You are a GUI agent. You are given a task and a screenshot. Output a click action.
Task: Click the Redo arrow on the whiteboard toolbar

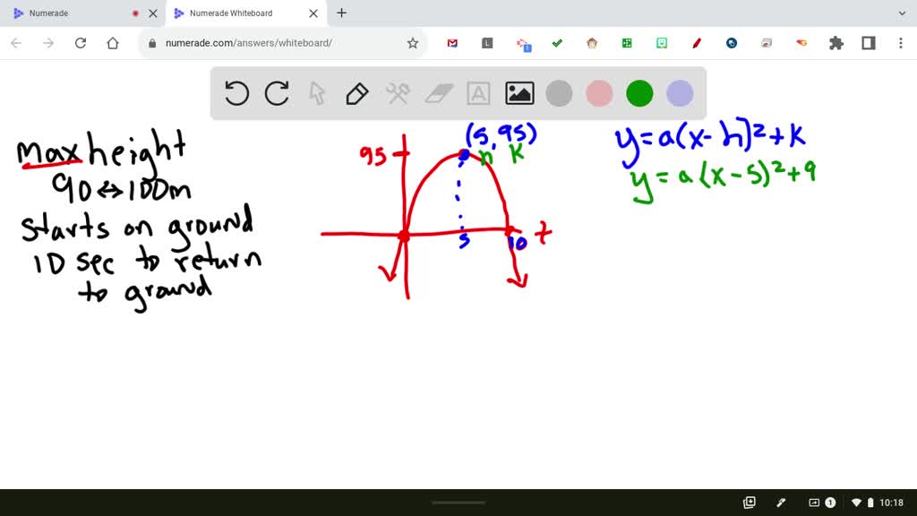click(x=277, y=92)
